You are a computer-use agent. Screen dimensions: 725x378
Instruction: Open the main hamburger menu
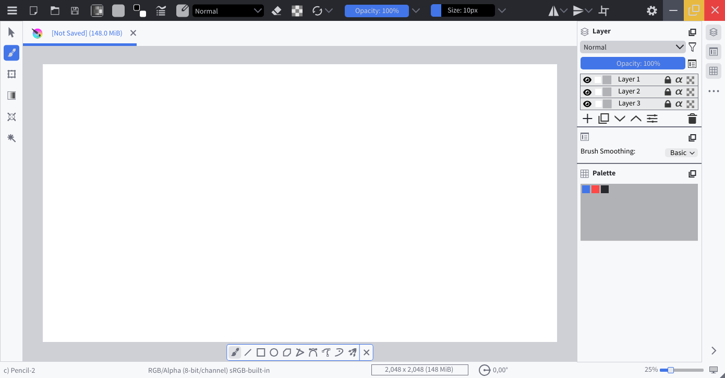[12, 10]
